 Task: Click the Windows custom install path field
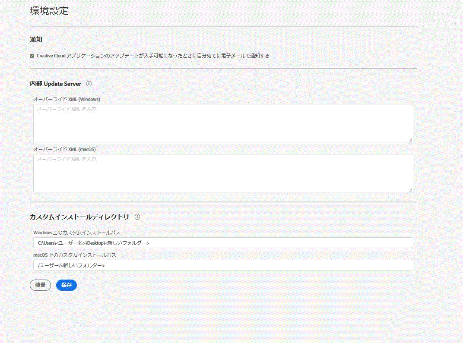pos(223,243)
